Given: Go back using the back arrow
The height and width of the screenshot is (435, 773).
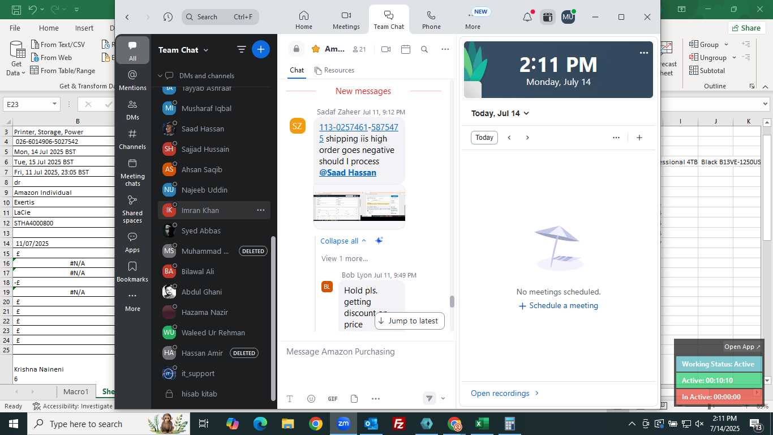Looking at the screenshot, I should pyautogui.click(x=127, y=17).
